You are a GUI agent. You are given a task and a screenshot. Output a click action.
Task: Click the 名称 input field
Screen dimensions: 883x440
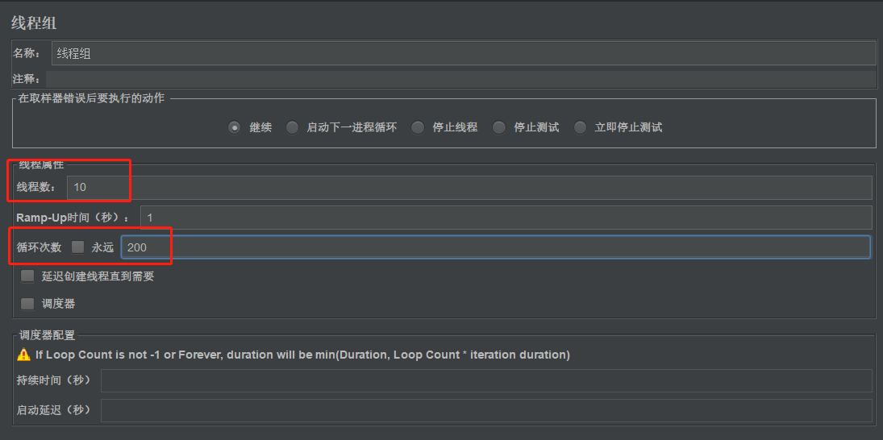click(464, 53)
